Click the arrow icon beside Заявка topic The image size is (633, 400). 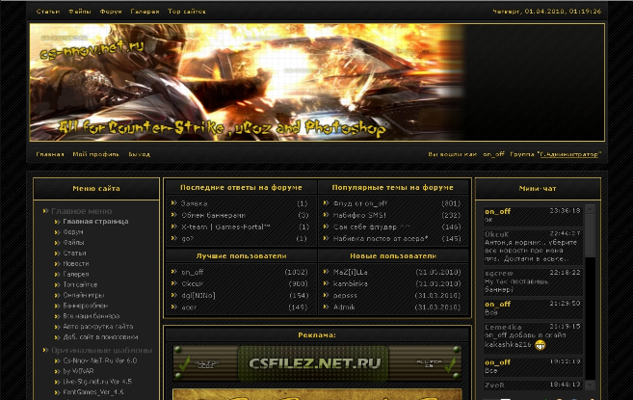click(174, 203)
